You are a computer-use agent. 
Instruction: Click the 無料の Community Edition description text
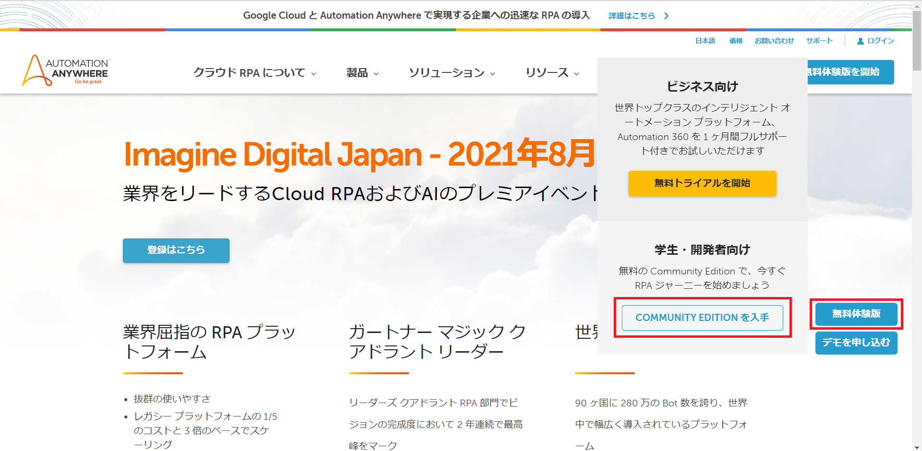coord(703,278)
